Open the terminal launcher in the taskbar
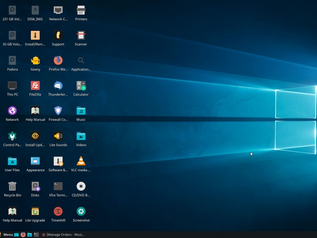The image size is (317, 238). [36, 235]
